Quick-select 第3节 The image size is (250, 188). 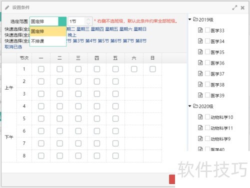click(78, 41)
